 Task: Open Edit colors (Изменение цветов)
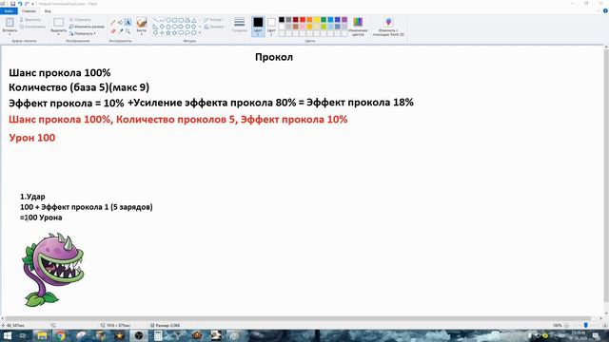[358, 27]
